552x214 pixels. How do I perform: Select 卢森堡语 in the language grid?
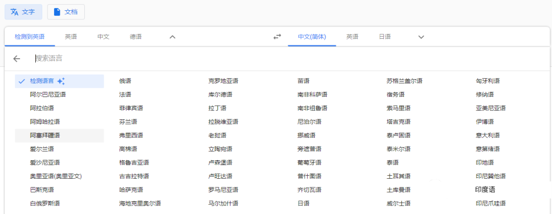click(220, 162)
